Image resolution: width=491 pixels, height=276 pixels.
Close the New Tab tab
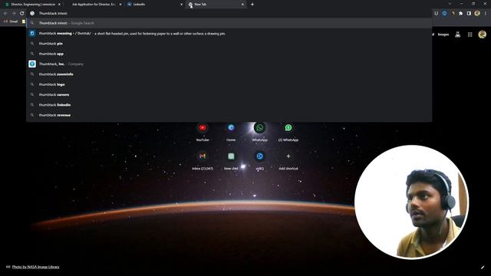242,5
